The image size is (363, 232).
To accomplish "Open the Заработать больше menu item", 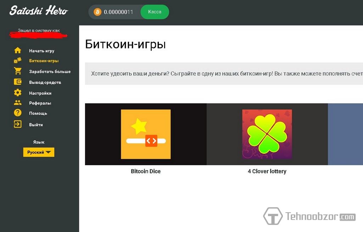I will (x=50, y=71).
